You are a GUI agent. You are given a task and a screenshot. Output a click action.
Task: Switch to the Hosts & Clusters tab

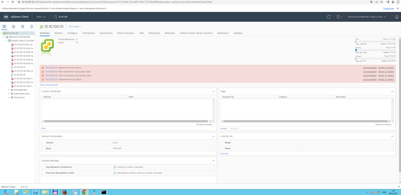[x=126, y=33]
